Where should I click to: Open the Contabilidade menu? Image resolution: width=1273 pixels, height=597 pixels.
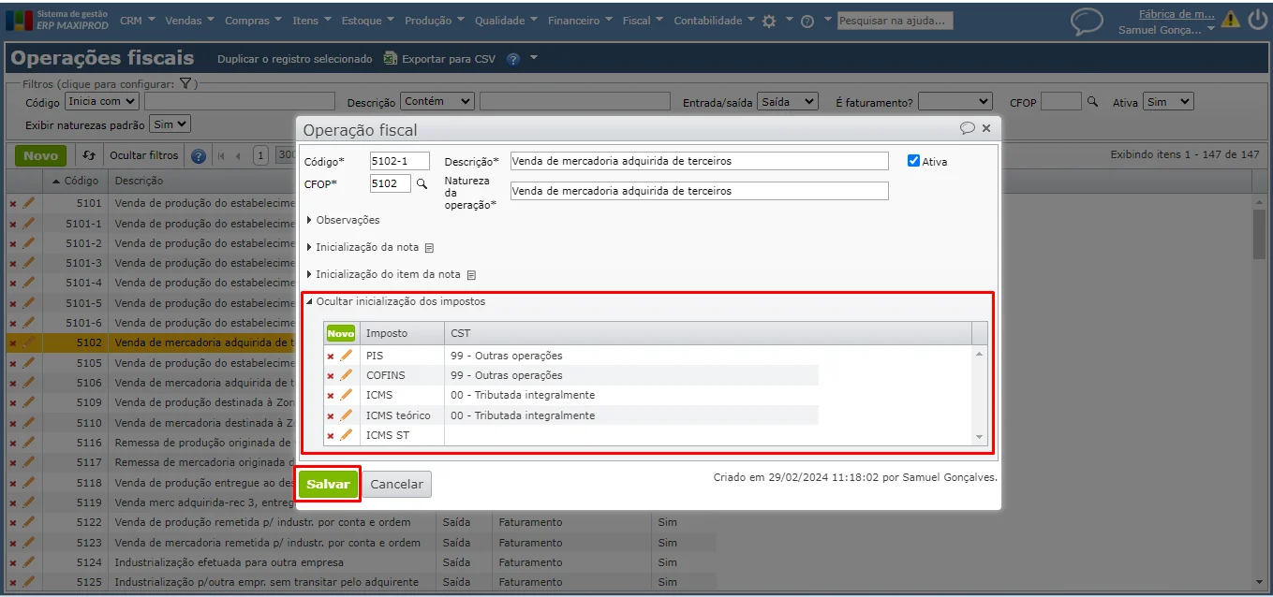click(714, 20)
